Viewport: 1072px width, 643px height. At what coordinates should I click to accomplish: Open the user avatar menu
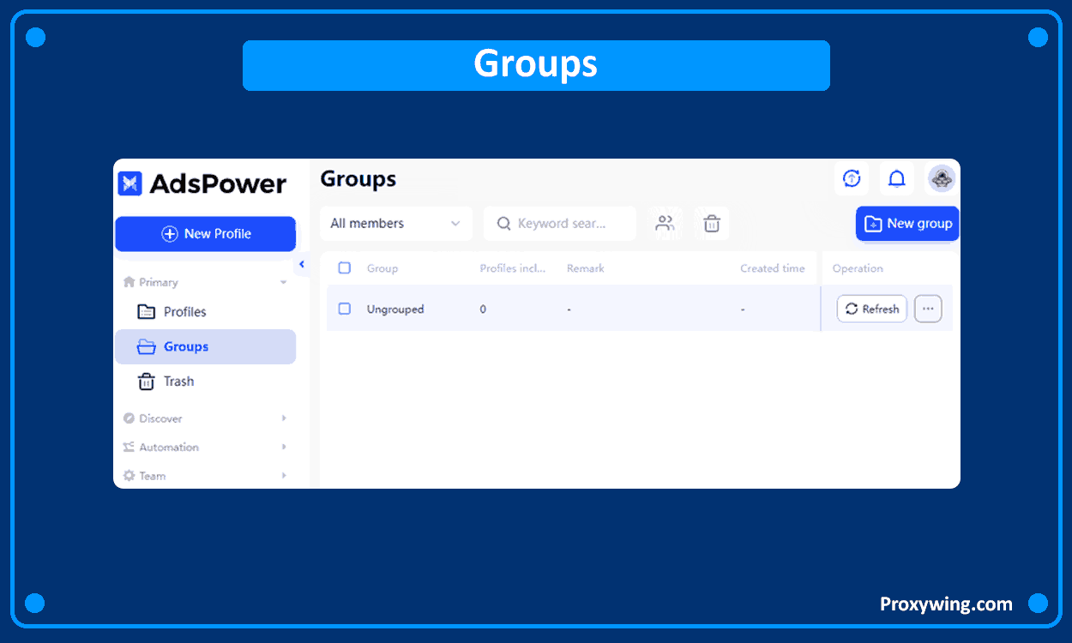click(x=942, y=178)
